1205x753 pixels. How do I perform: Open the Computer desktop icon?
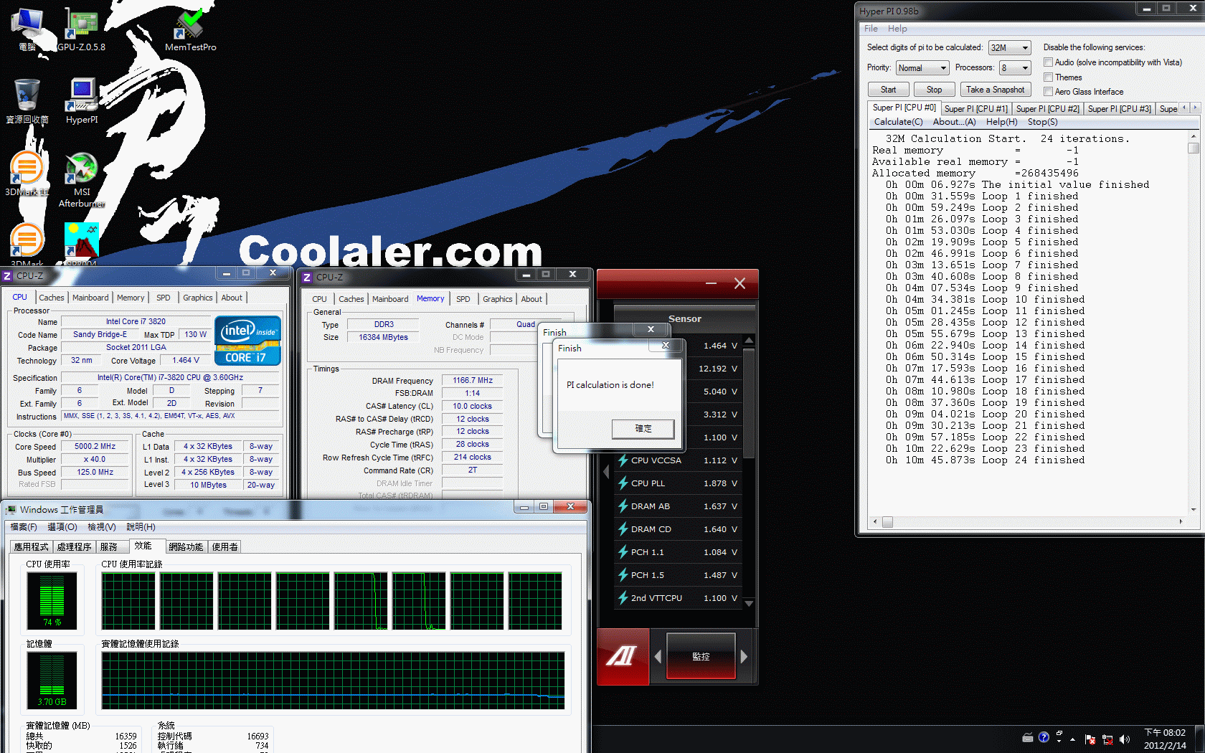coord(27,29)
